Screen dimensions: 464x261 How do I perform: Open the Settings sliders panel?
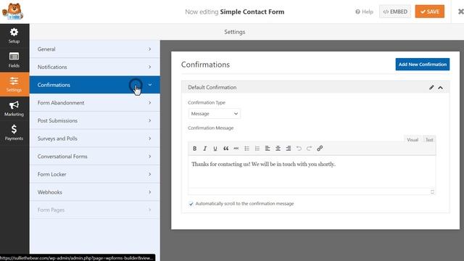point(14,84)
